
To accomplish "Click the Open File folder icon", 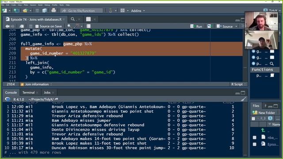I will click(x=25, y=11).
